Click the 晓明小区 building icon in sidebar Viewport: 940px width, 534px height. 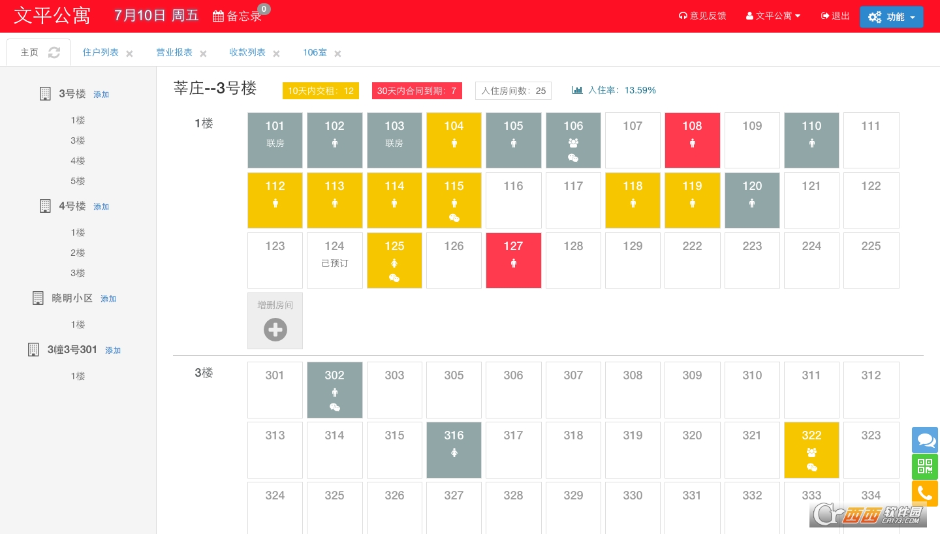(38, 298)
